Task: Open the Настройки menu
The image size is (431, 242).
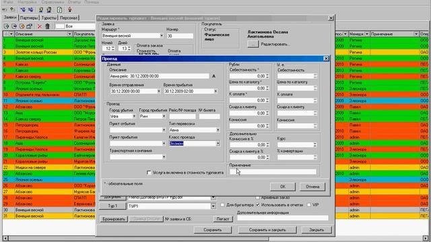Action: coord(27,2)
